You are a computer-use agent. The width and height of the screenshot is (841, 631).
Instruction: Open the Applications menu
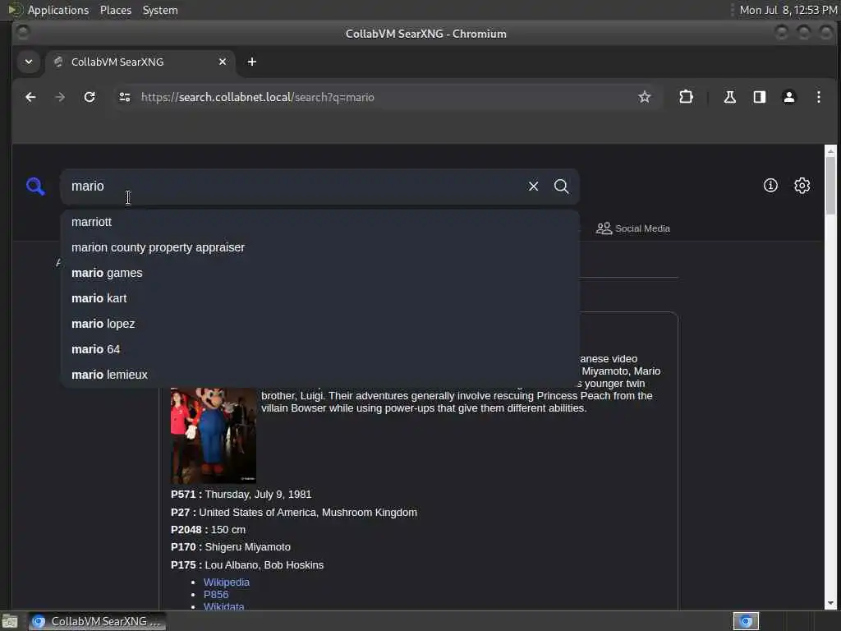pyautogui.click(x=58, y=10)
